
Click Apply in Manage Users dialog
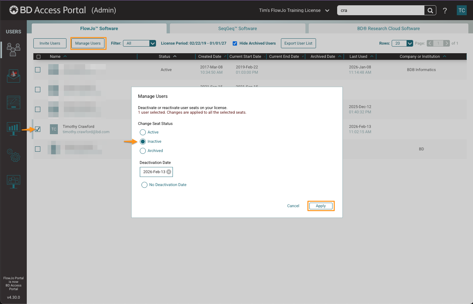(x=321, y=206)
